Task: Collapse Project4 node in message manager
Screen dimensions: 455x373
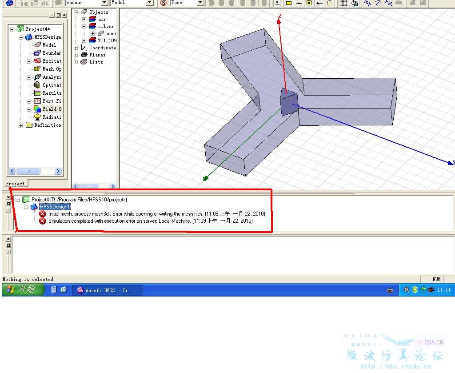Action: point(18,200)
